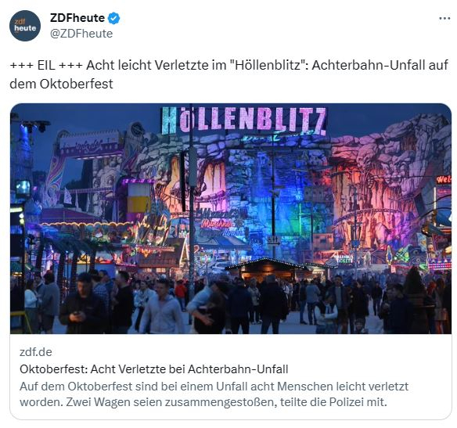This screenshot has width=457, height=428.
Task: Click the ZDFheute display name
Action: [x=77, y=18]
